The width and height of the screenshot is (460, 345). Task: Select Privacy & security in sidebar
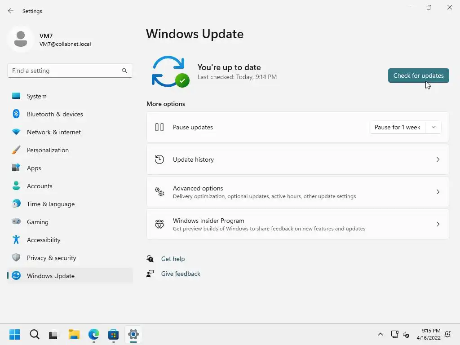pyautogui.click(x=70, y=257)
